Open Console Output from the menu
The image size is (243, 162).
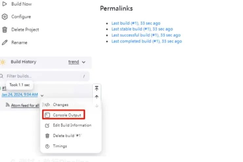pos(67,115)
